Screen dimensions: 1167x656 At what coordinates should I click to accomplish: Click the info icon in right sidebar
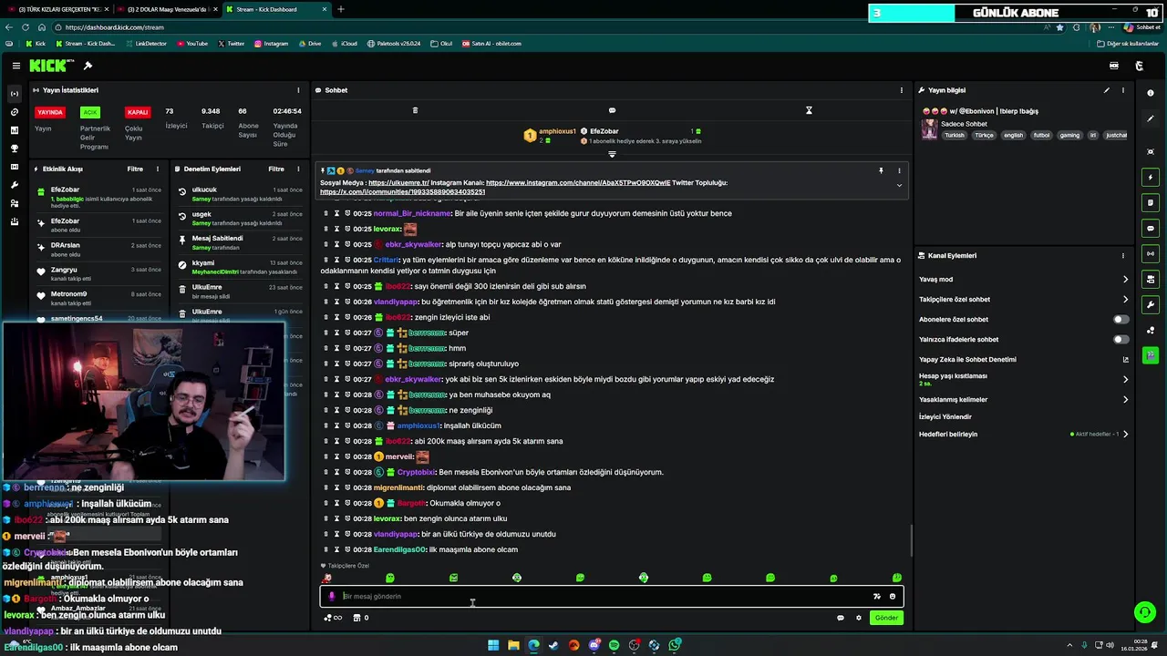click(x=1151, y=93)
